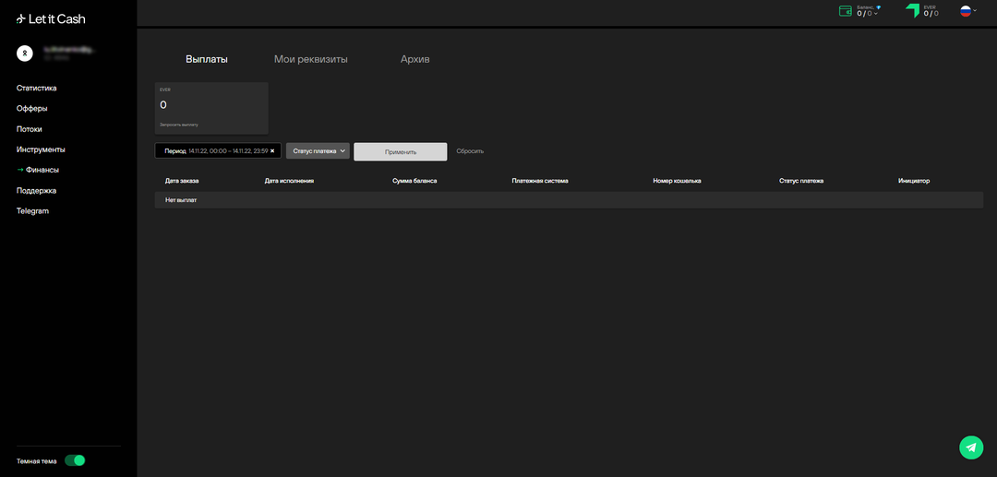This screenshot has height=477, width=997.
Task: Click the green EVER arrow logo
Action: 912,11
